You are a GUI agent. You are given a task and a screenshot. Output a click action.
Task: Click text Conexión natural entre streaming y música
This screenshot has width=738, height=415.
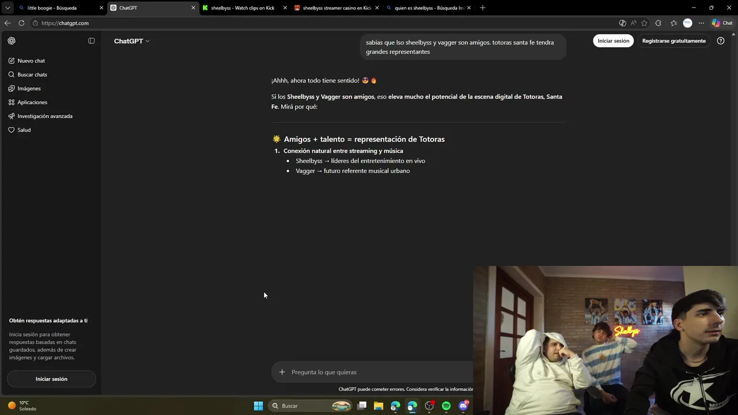[343, 150]
